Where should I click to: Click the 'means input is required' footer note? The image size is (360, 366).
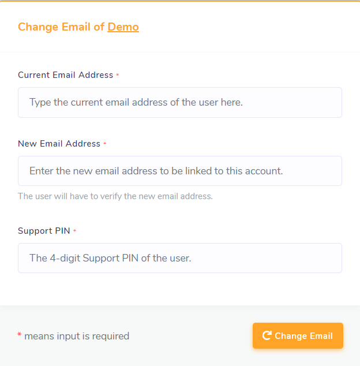tap(77, 336)
